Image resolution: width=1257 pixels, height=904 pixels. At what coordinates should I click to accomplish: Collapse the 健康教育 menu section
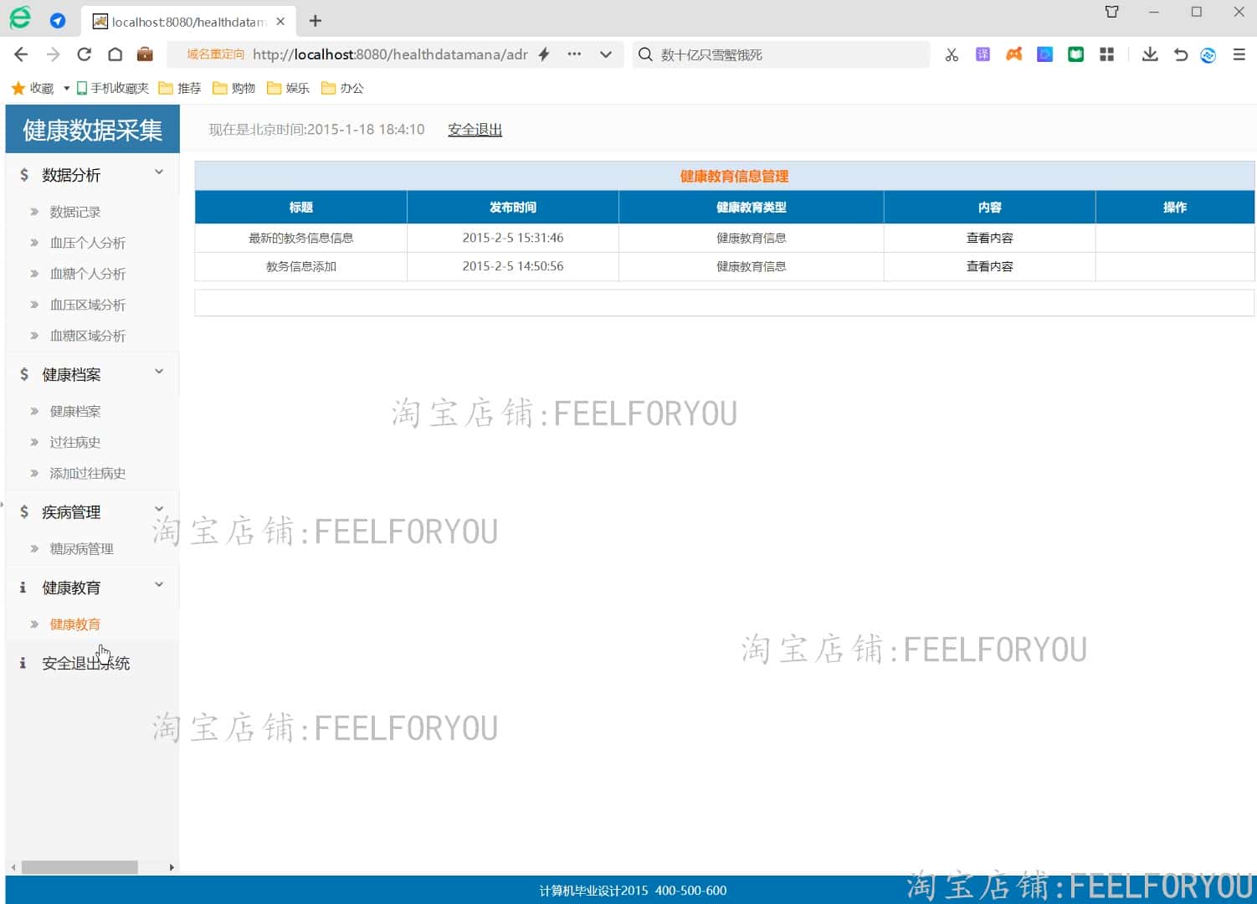92,588
